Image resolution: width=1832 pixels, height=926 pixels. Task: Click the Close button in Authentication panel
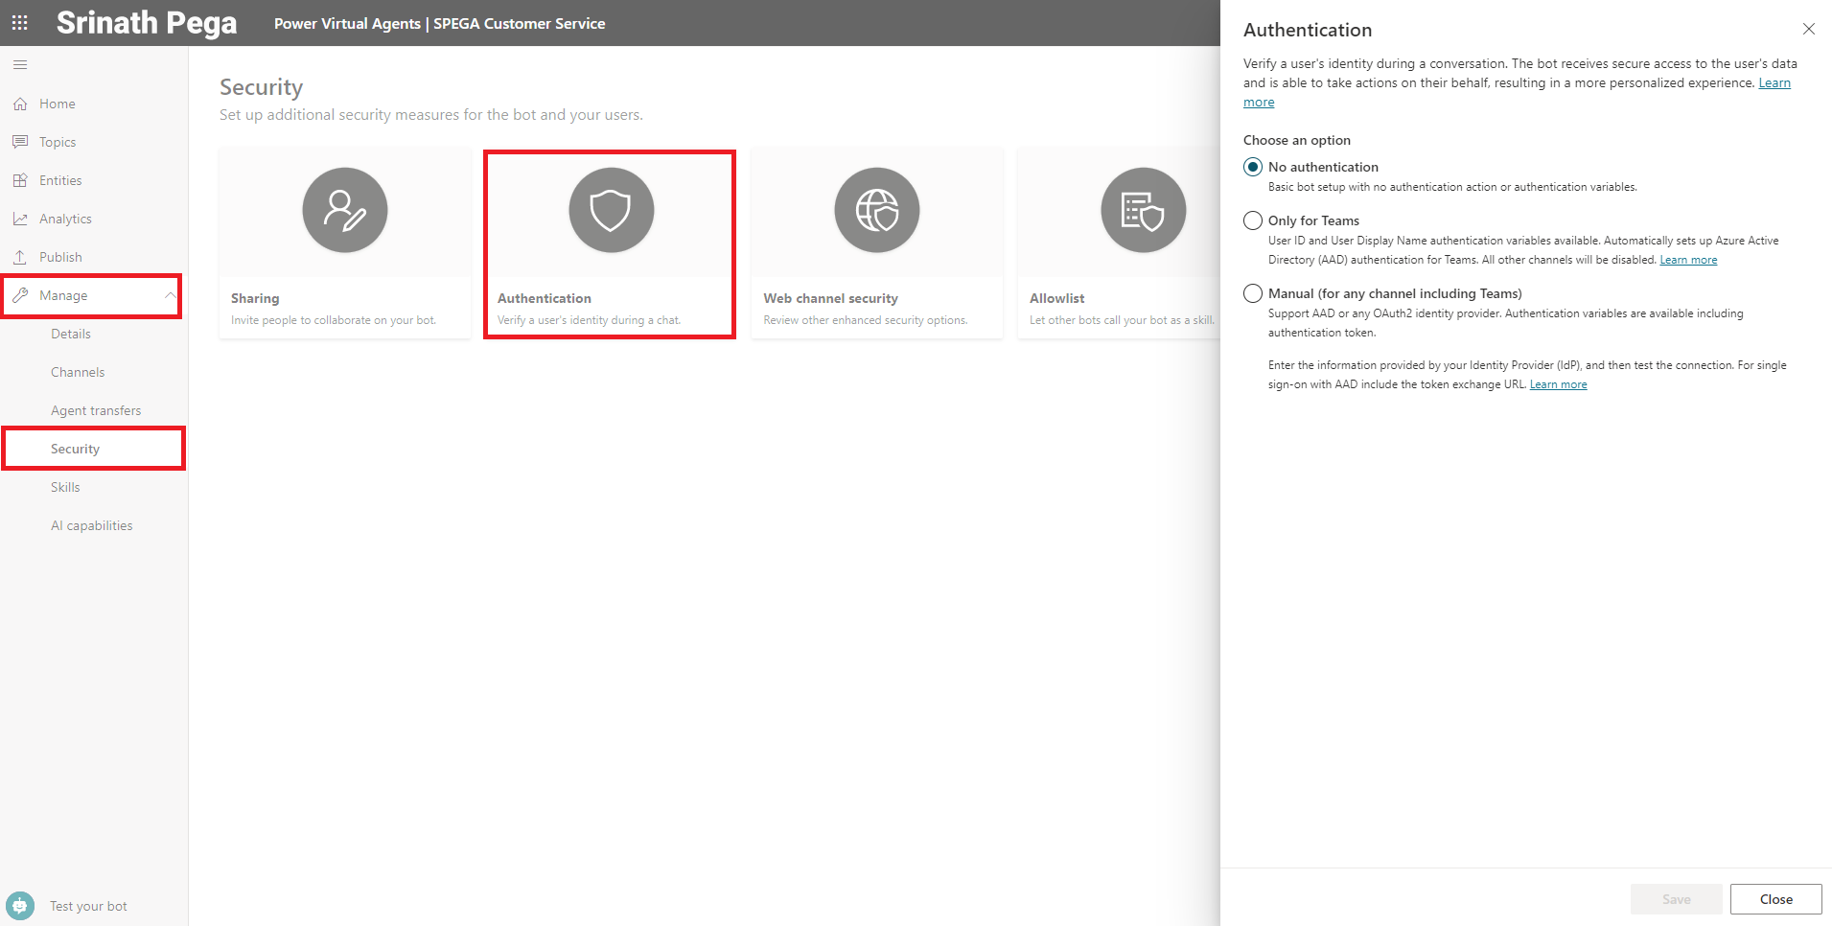click(1775, 899)
